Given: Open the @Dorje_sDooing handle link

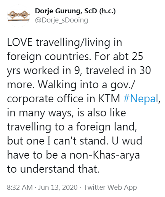Looking at the screenshot, I should click(x=61, y=20).
